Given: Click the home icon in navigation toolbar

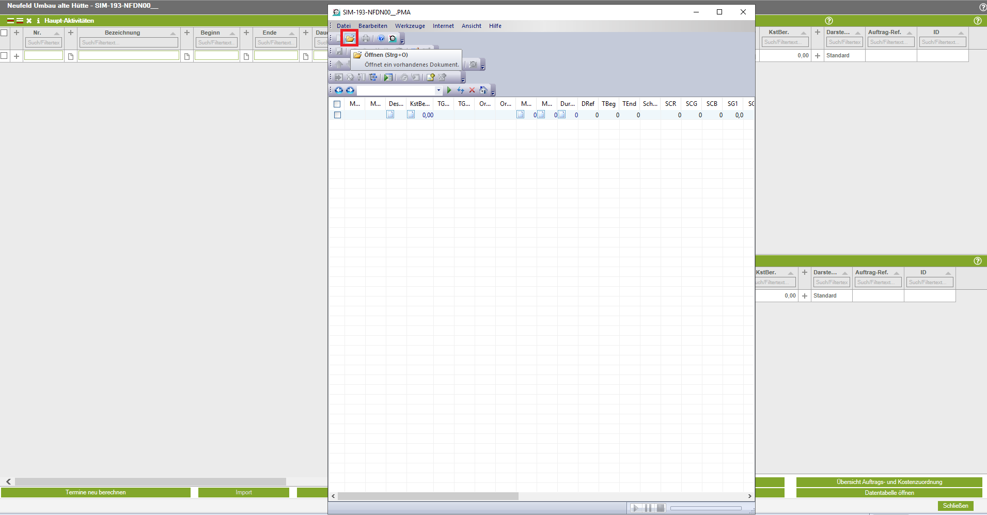Looking at the screenshot, I should [483, 90].
